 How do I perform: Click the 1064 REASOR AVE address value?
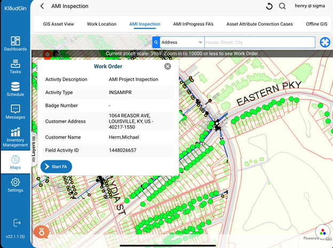tap(131, 121)
